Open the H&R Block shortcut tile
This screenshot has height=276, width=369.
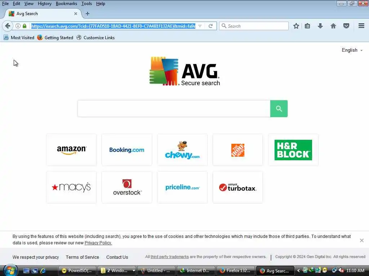coord(293,150)
